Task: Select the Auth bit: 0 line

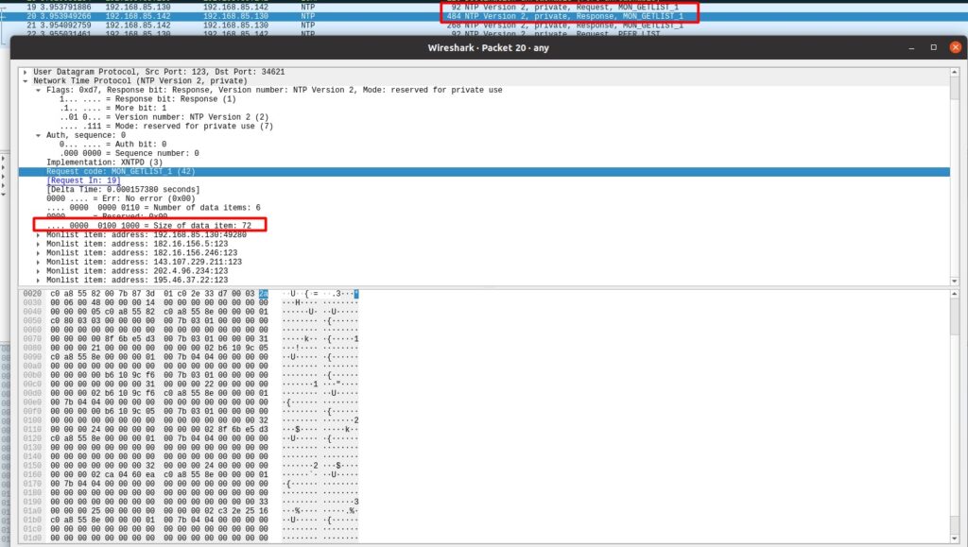Action: pyautogui.click(x=113, y=145)
